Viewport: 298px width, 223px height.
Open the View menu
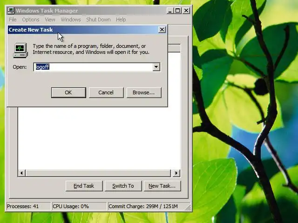[x=50, y=20]
